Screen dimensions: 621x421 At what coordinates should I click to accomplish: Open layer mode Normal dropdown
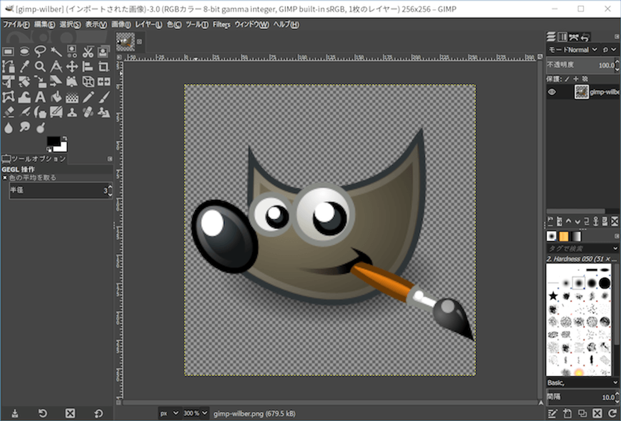573,50
